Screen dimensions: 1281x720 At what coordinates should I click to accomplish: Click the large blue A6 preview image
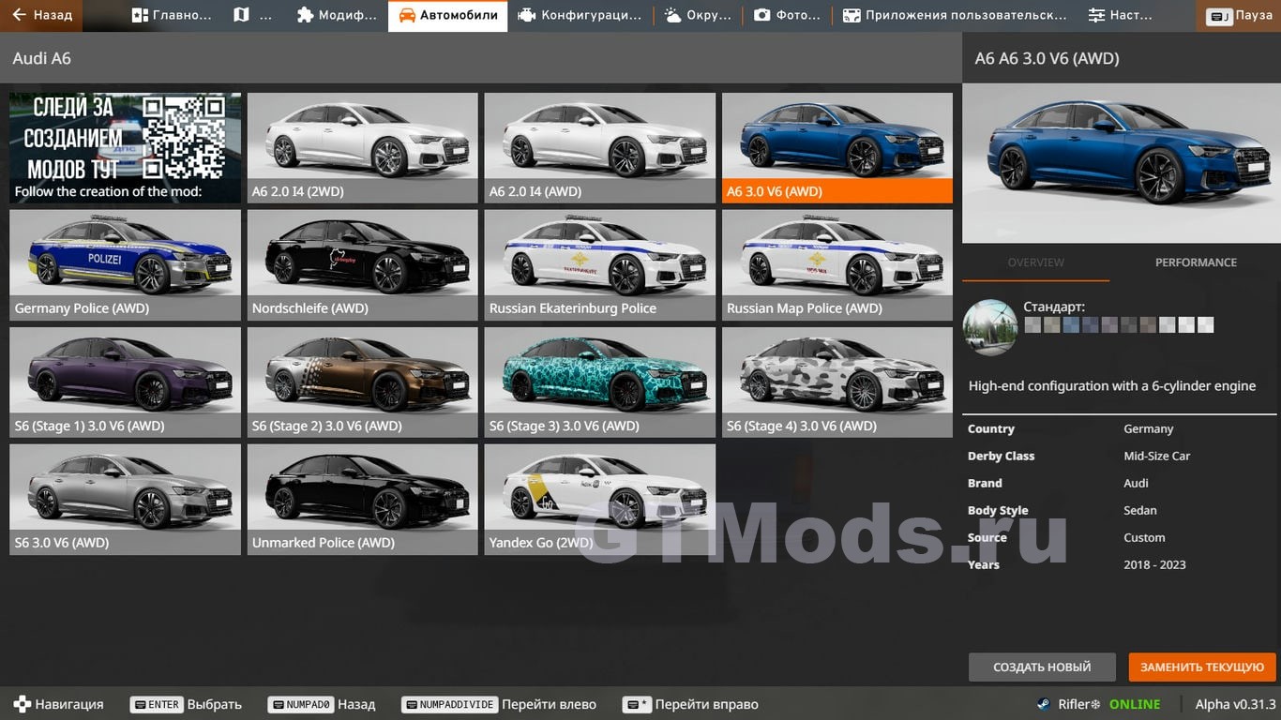coord(1122,163)
